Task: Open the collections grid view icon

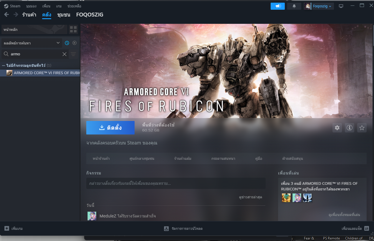Action: pos(73,29)
